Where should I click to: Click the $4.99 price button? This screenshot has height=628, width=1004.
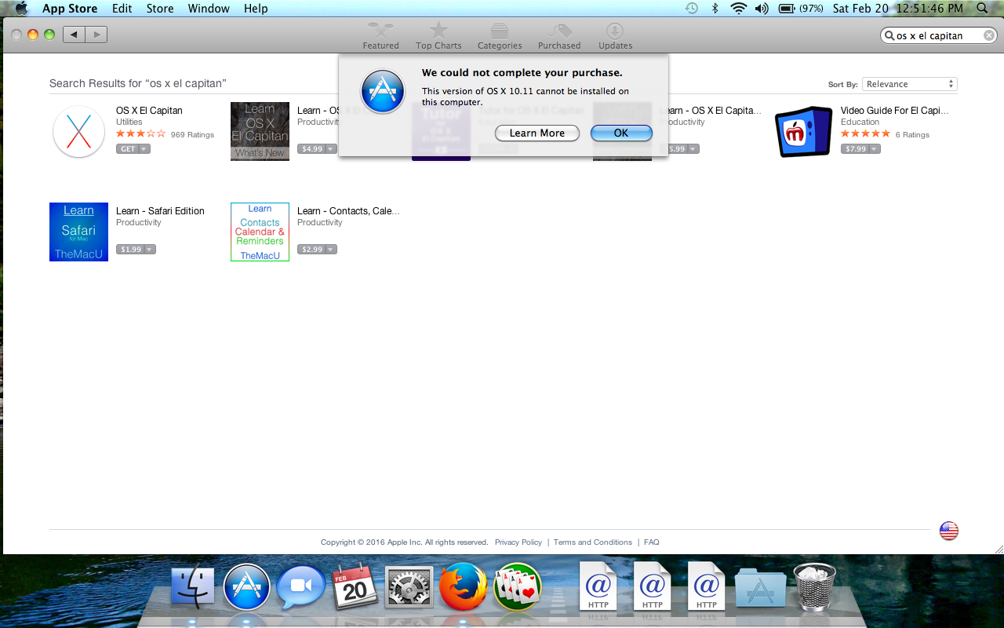pos(311,149)
